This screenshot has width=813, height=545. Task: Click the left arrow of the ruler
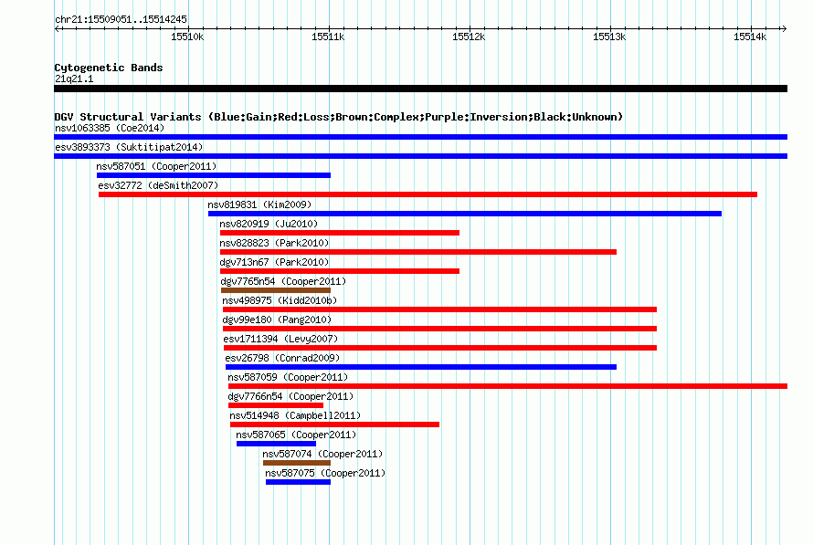(57, 28)
